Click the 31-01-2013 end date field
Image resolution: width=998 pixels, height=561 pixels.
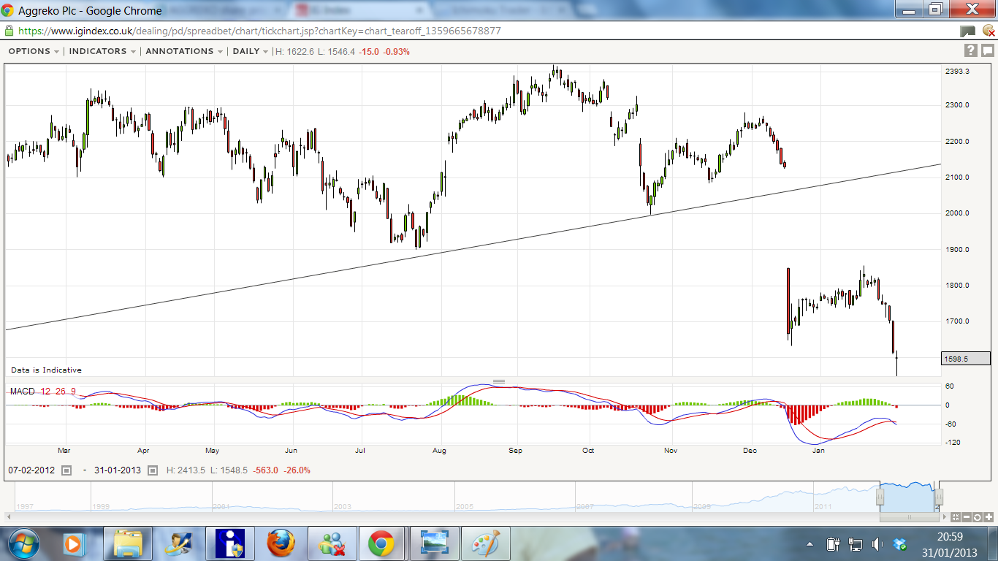coord(118,470)
